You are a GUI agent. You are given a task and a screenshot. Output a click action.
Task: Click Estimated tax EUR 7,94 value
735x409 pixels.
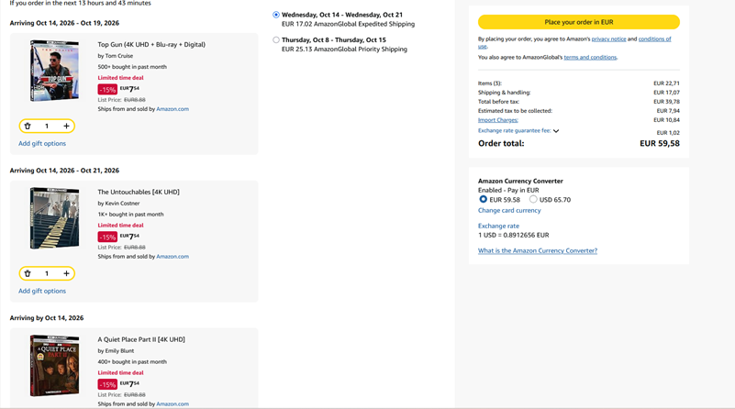[x=668, y=111]
